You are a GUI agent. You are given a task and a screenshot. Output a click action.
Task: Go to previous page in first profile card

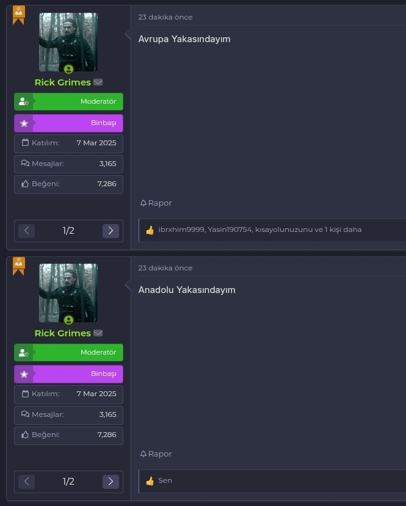pyautogui.click(x=26, y=231)
